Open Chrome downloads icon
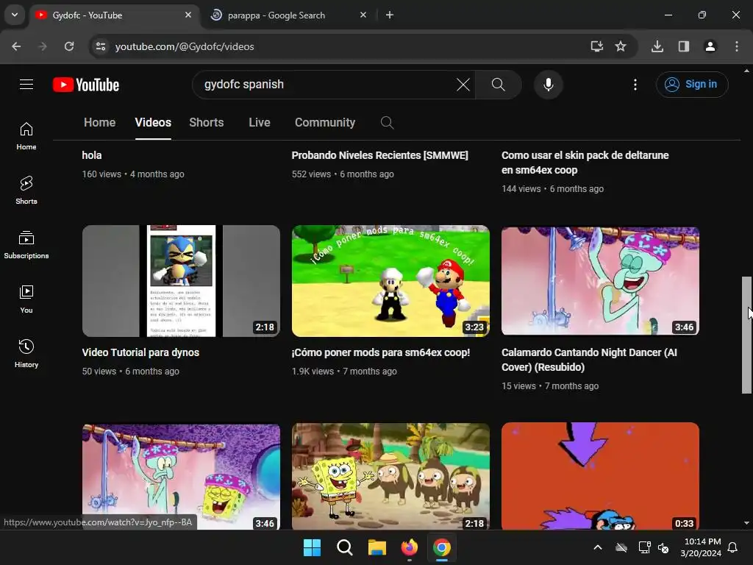Image resolution: width=753 pixels, height=565 pixels. [x=657, y=46]
